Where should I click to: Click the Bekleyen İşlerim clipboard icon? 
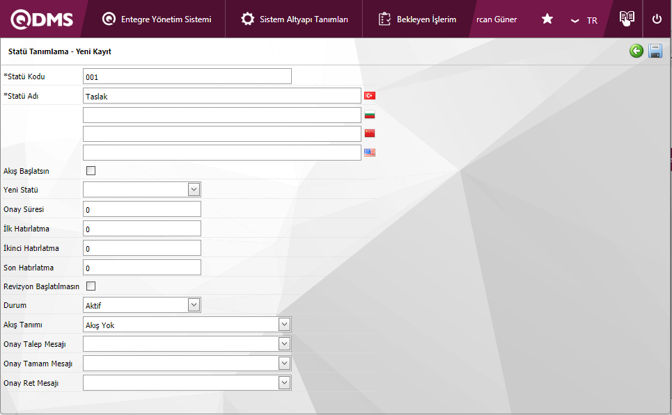(384, 19)
